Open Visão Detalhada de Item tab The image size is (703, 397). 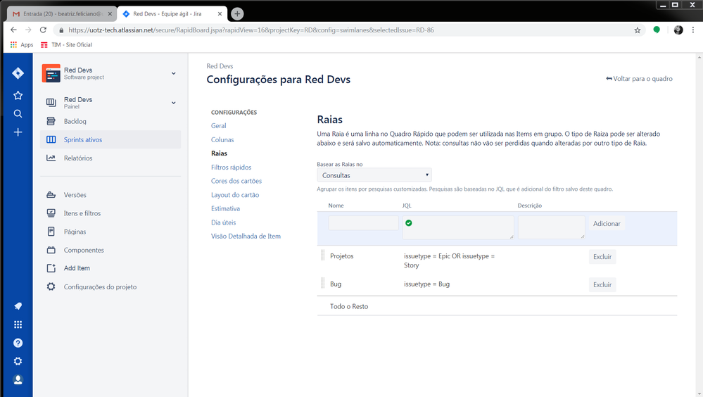coord(246,236)
